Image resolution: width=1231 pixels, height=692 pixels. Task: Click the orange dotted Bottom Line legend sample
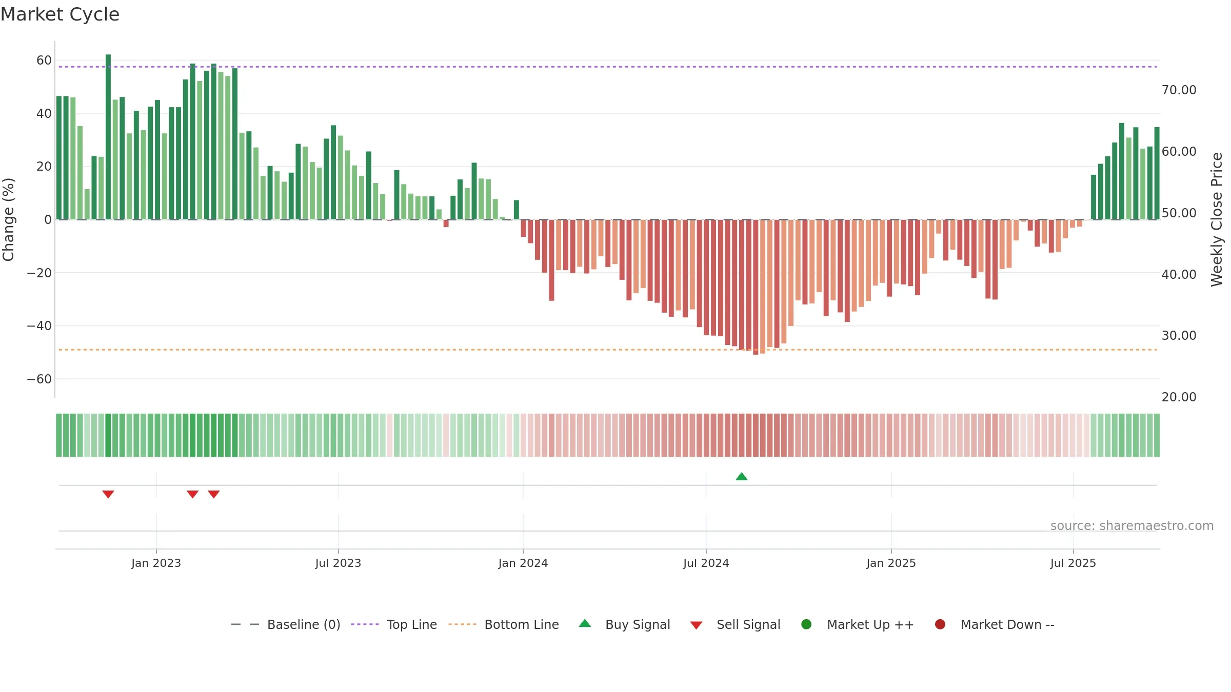462,624
